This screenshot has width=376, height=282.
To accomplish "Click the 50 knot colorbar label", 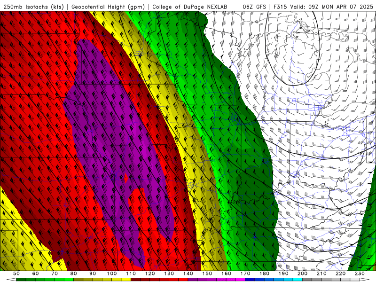I will [16, 274].
